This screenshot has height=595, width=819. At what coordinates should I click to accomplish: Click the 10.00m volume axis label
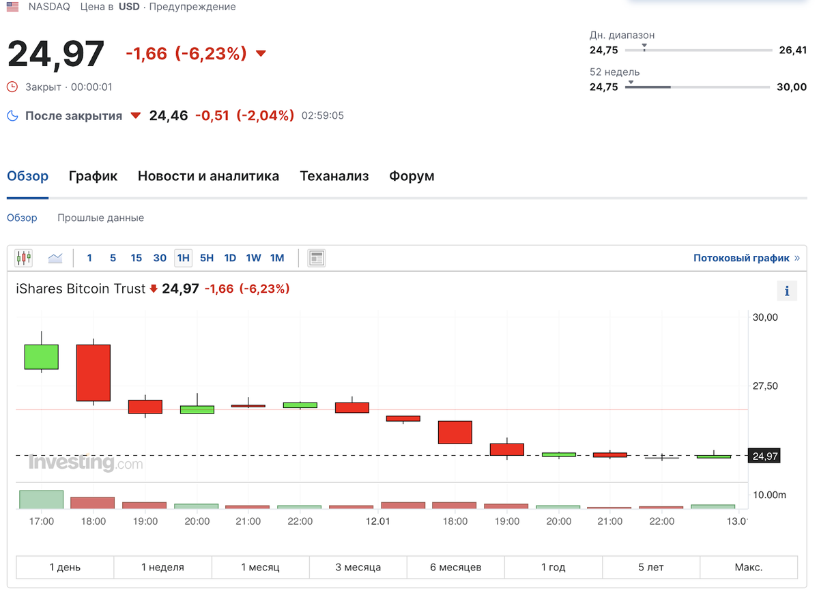(x=768, y=495)
